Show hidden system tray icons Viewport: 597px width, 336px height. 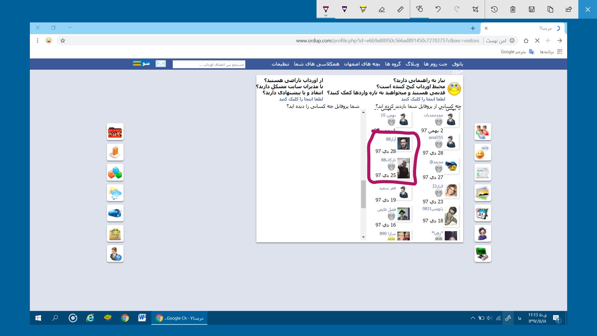(473, 318)
